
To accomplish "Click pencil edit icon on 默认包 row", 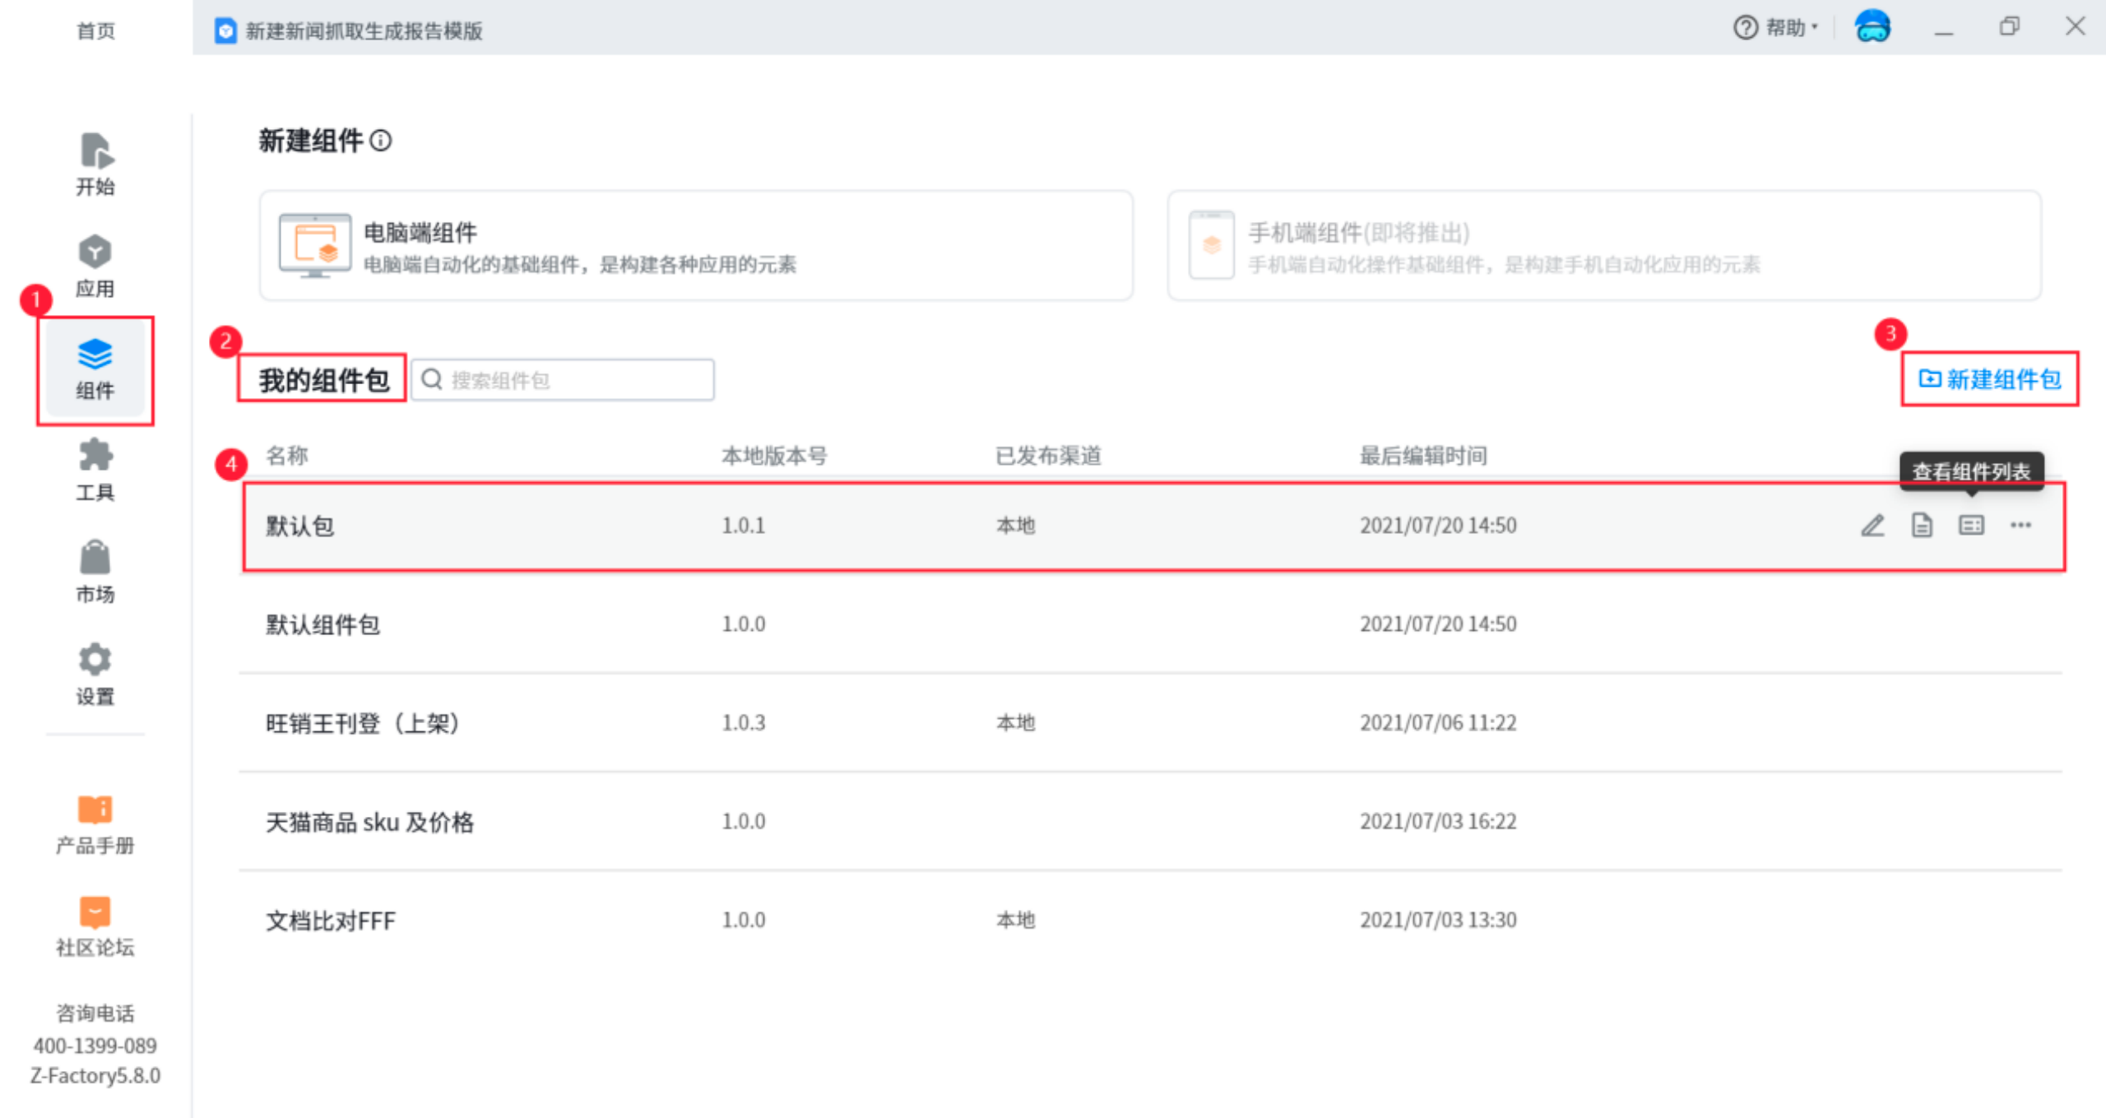I will pyautogui.click(x=1872, y=525).
